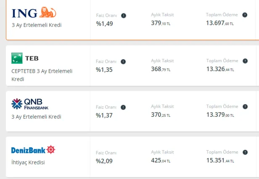
Task: Open TEB Toplam Ödeme help icon
Action: (245, 61)
